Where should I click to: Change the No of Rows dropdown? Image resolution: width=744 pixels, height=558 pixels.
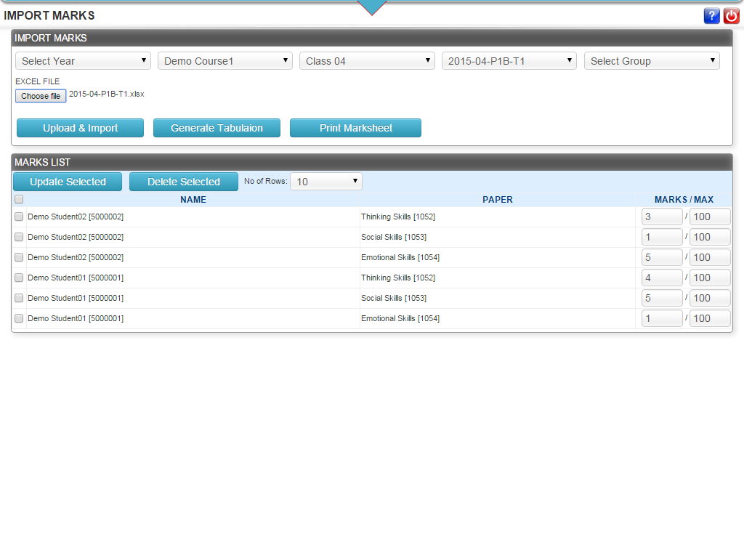coord(326,182)
